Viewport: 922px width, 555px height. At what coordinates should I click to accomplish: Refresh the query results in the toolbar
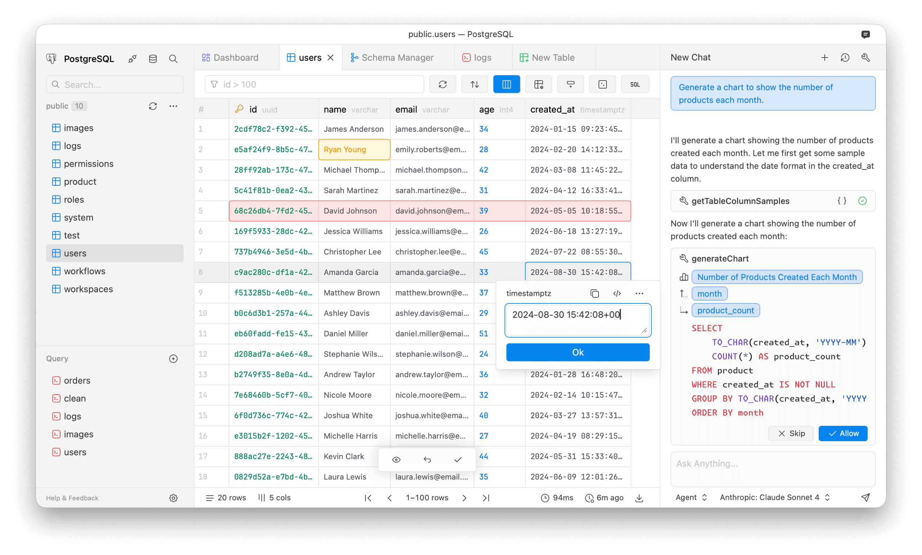point(443,84)
